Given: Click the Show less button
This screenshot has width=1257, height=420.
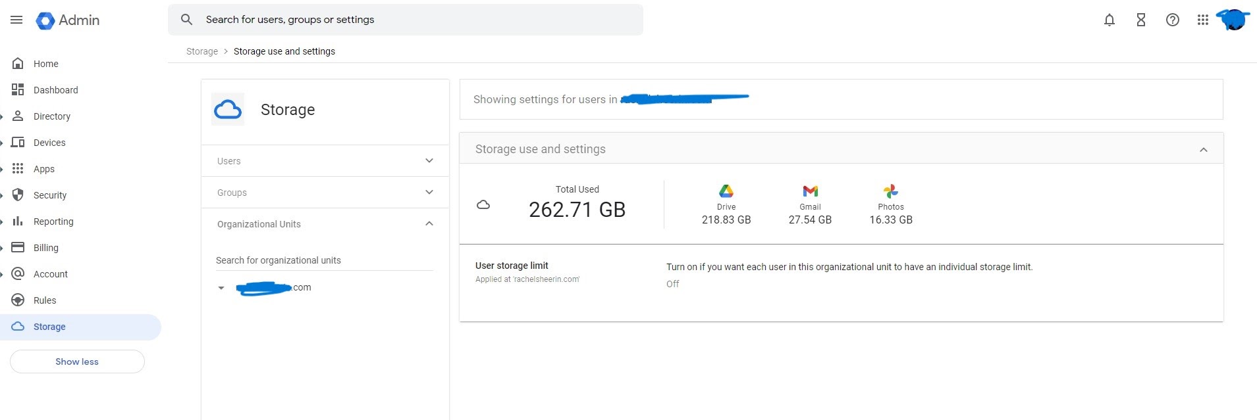Looking at the screenshot, I should (77, 362).
